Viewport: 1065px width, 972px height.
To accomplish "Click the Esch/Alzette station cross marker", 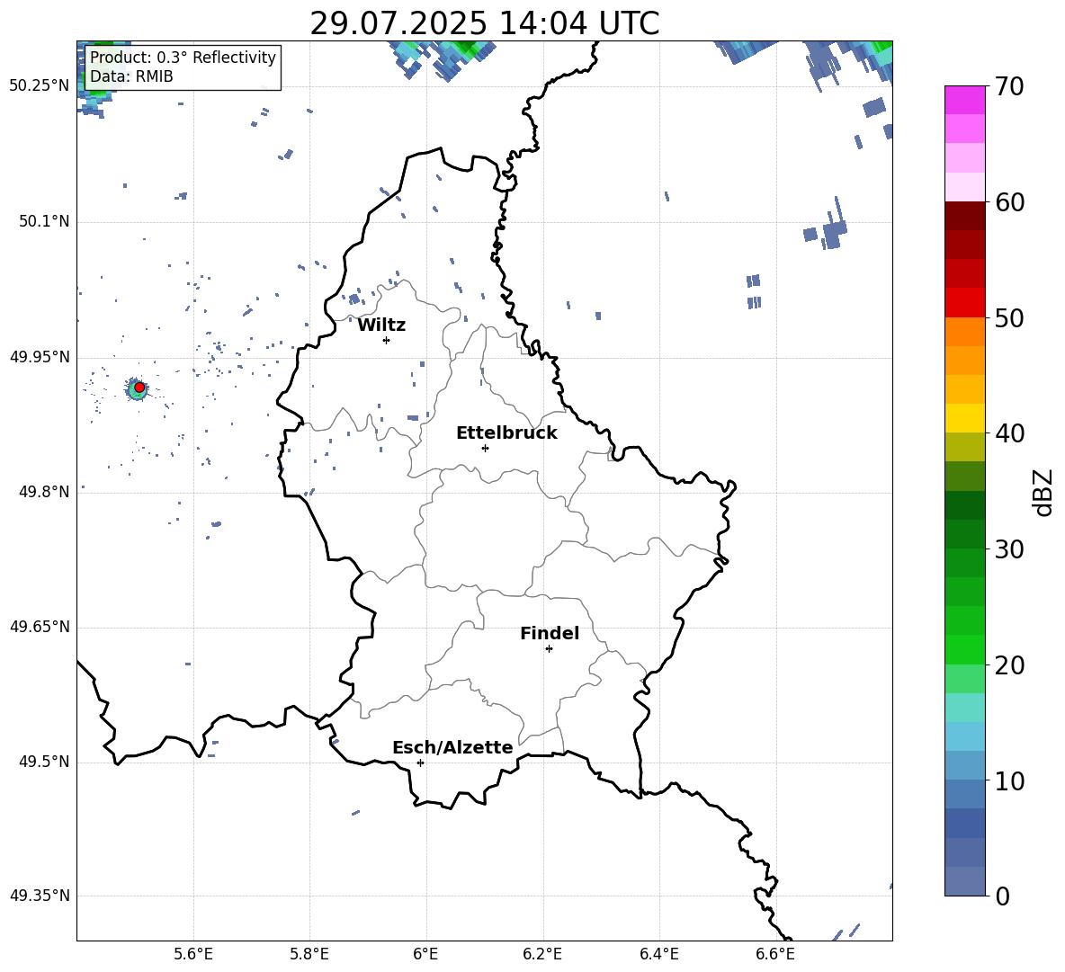I will pyautogui.click(x=420, y=762).
